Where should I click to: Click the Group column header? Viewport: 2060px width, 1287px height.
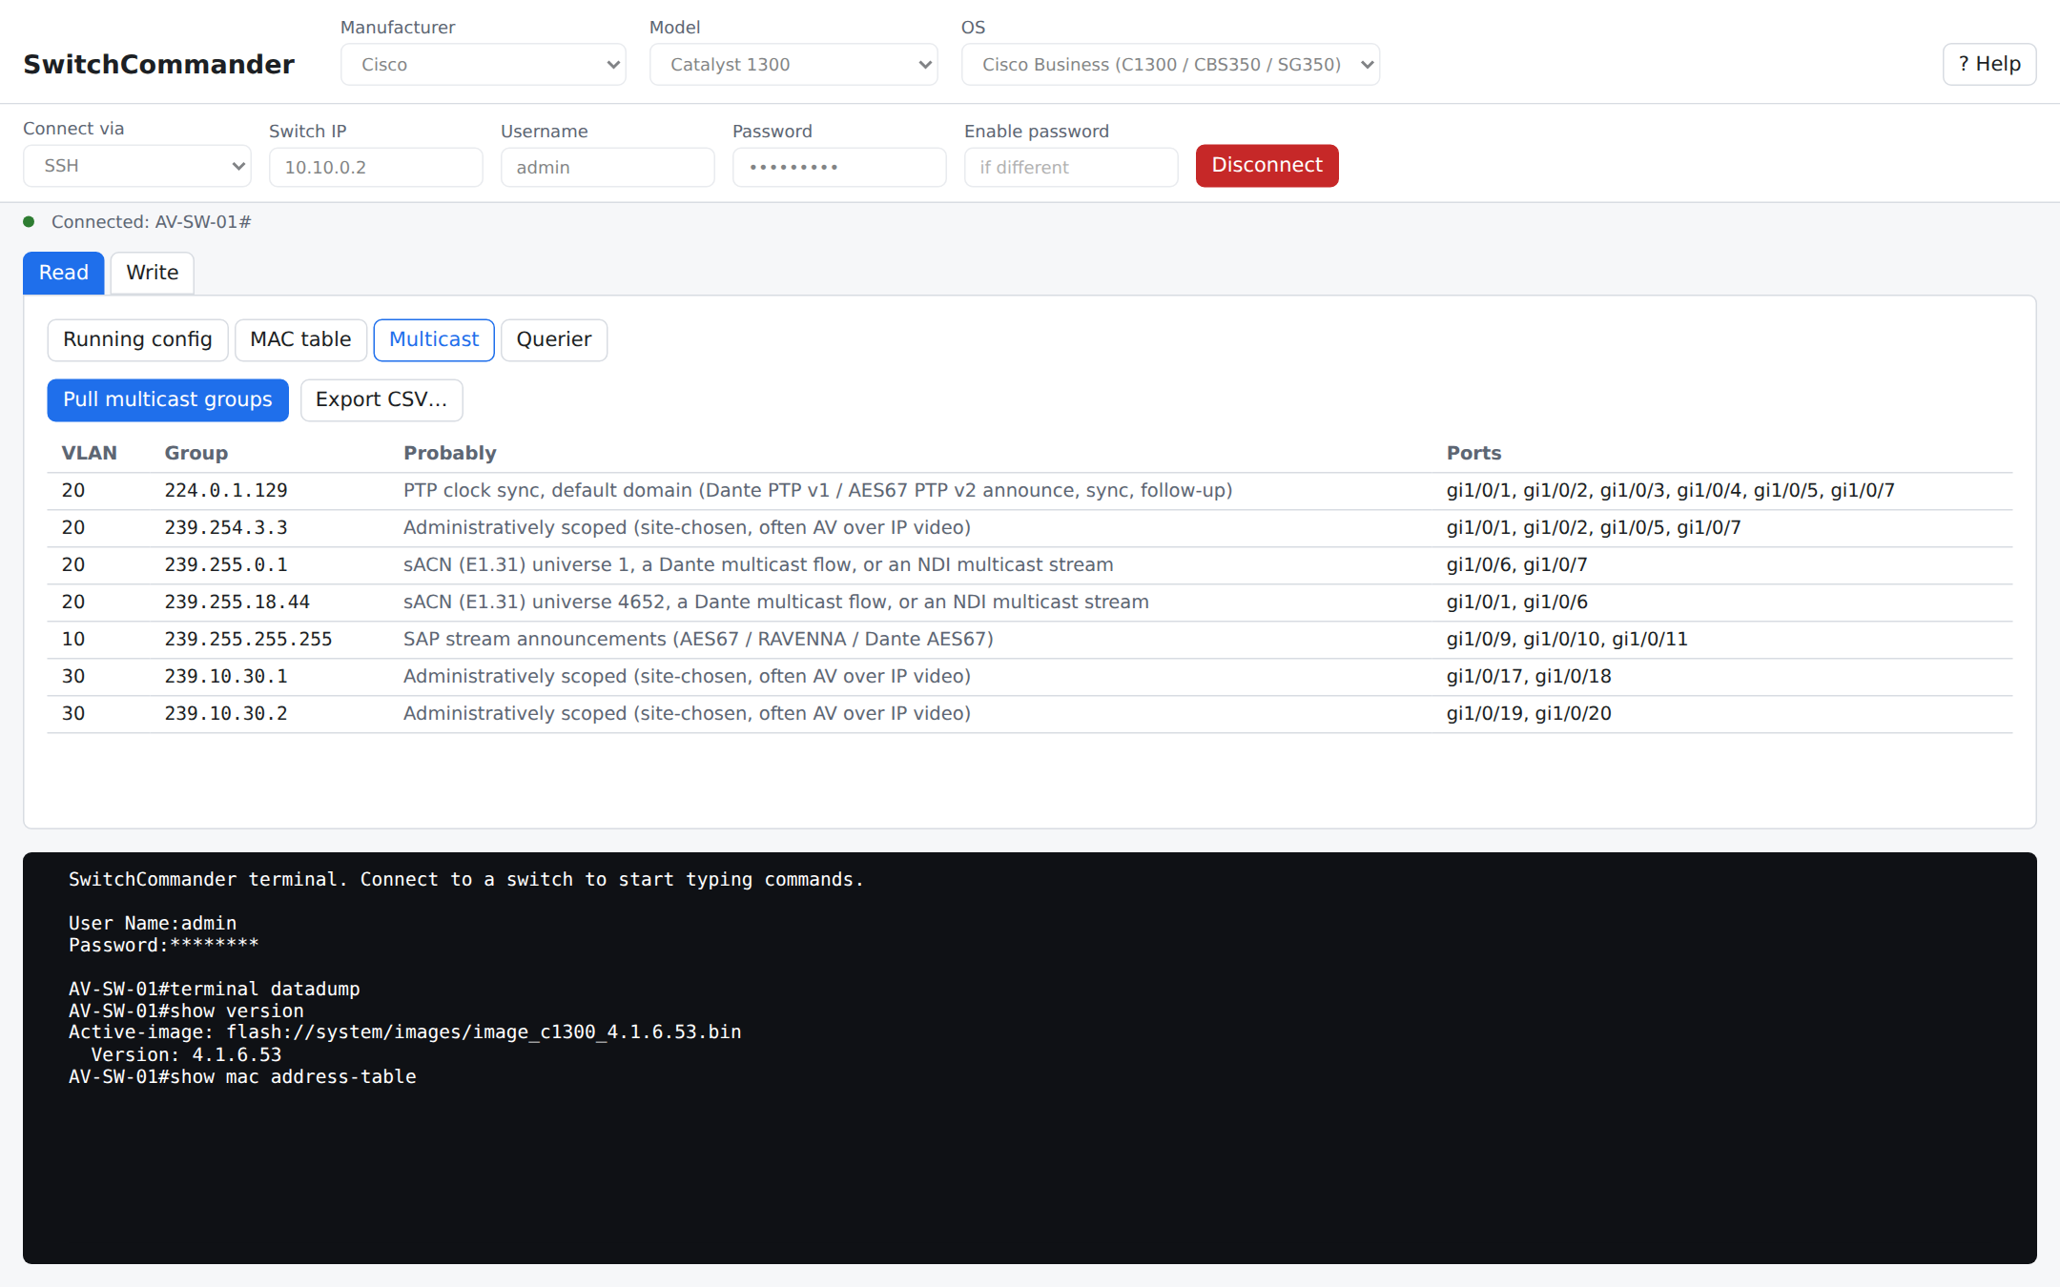coord(196,453)
